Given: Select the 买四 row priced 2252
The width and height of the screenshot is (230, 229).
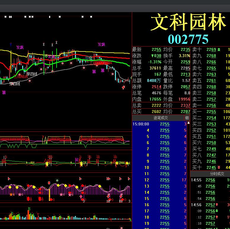Looking at the screenshot, I should point(211,130).
